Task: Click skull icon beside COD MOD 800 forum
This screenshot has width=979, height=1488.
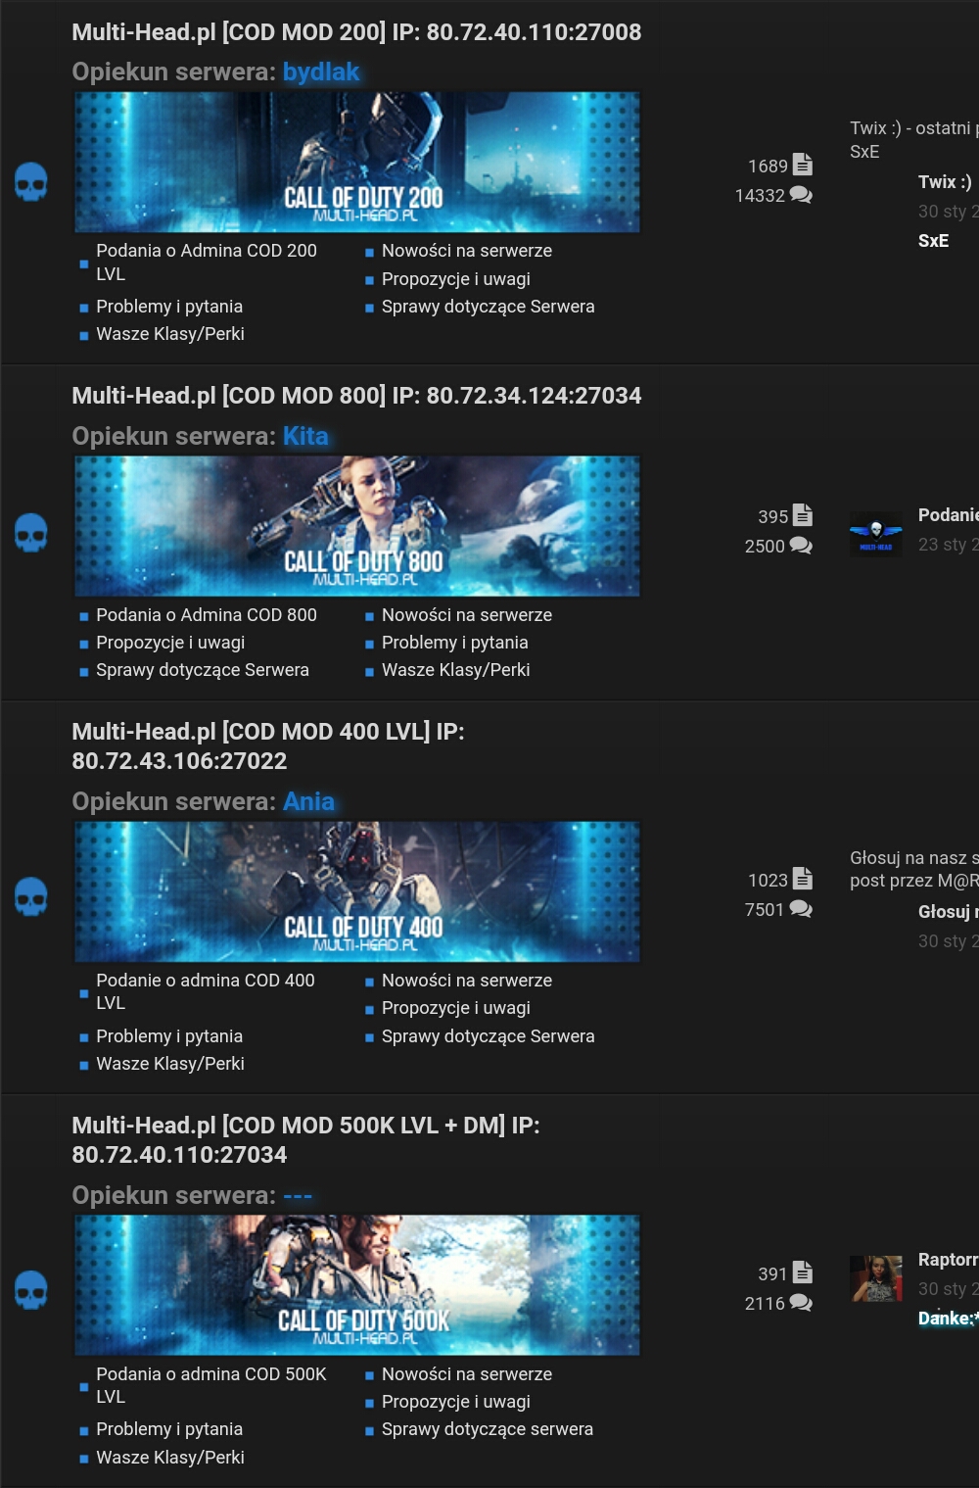Action: pyautogui.click(x=31, y=533)
